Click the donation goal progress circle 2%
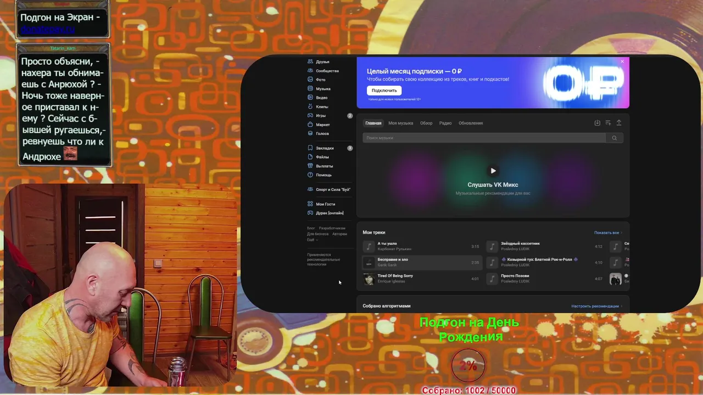The height and width of the screenshot is (395, 703). [x=467, y=365]
